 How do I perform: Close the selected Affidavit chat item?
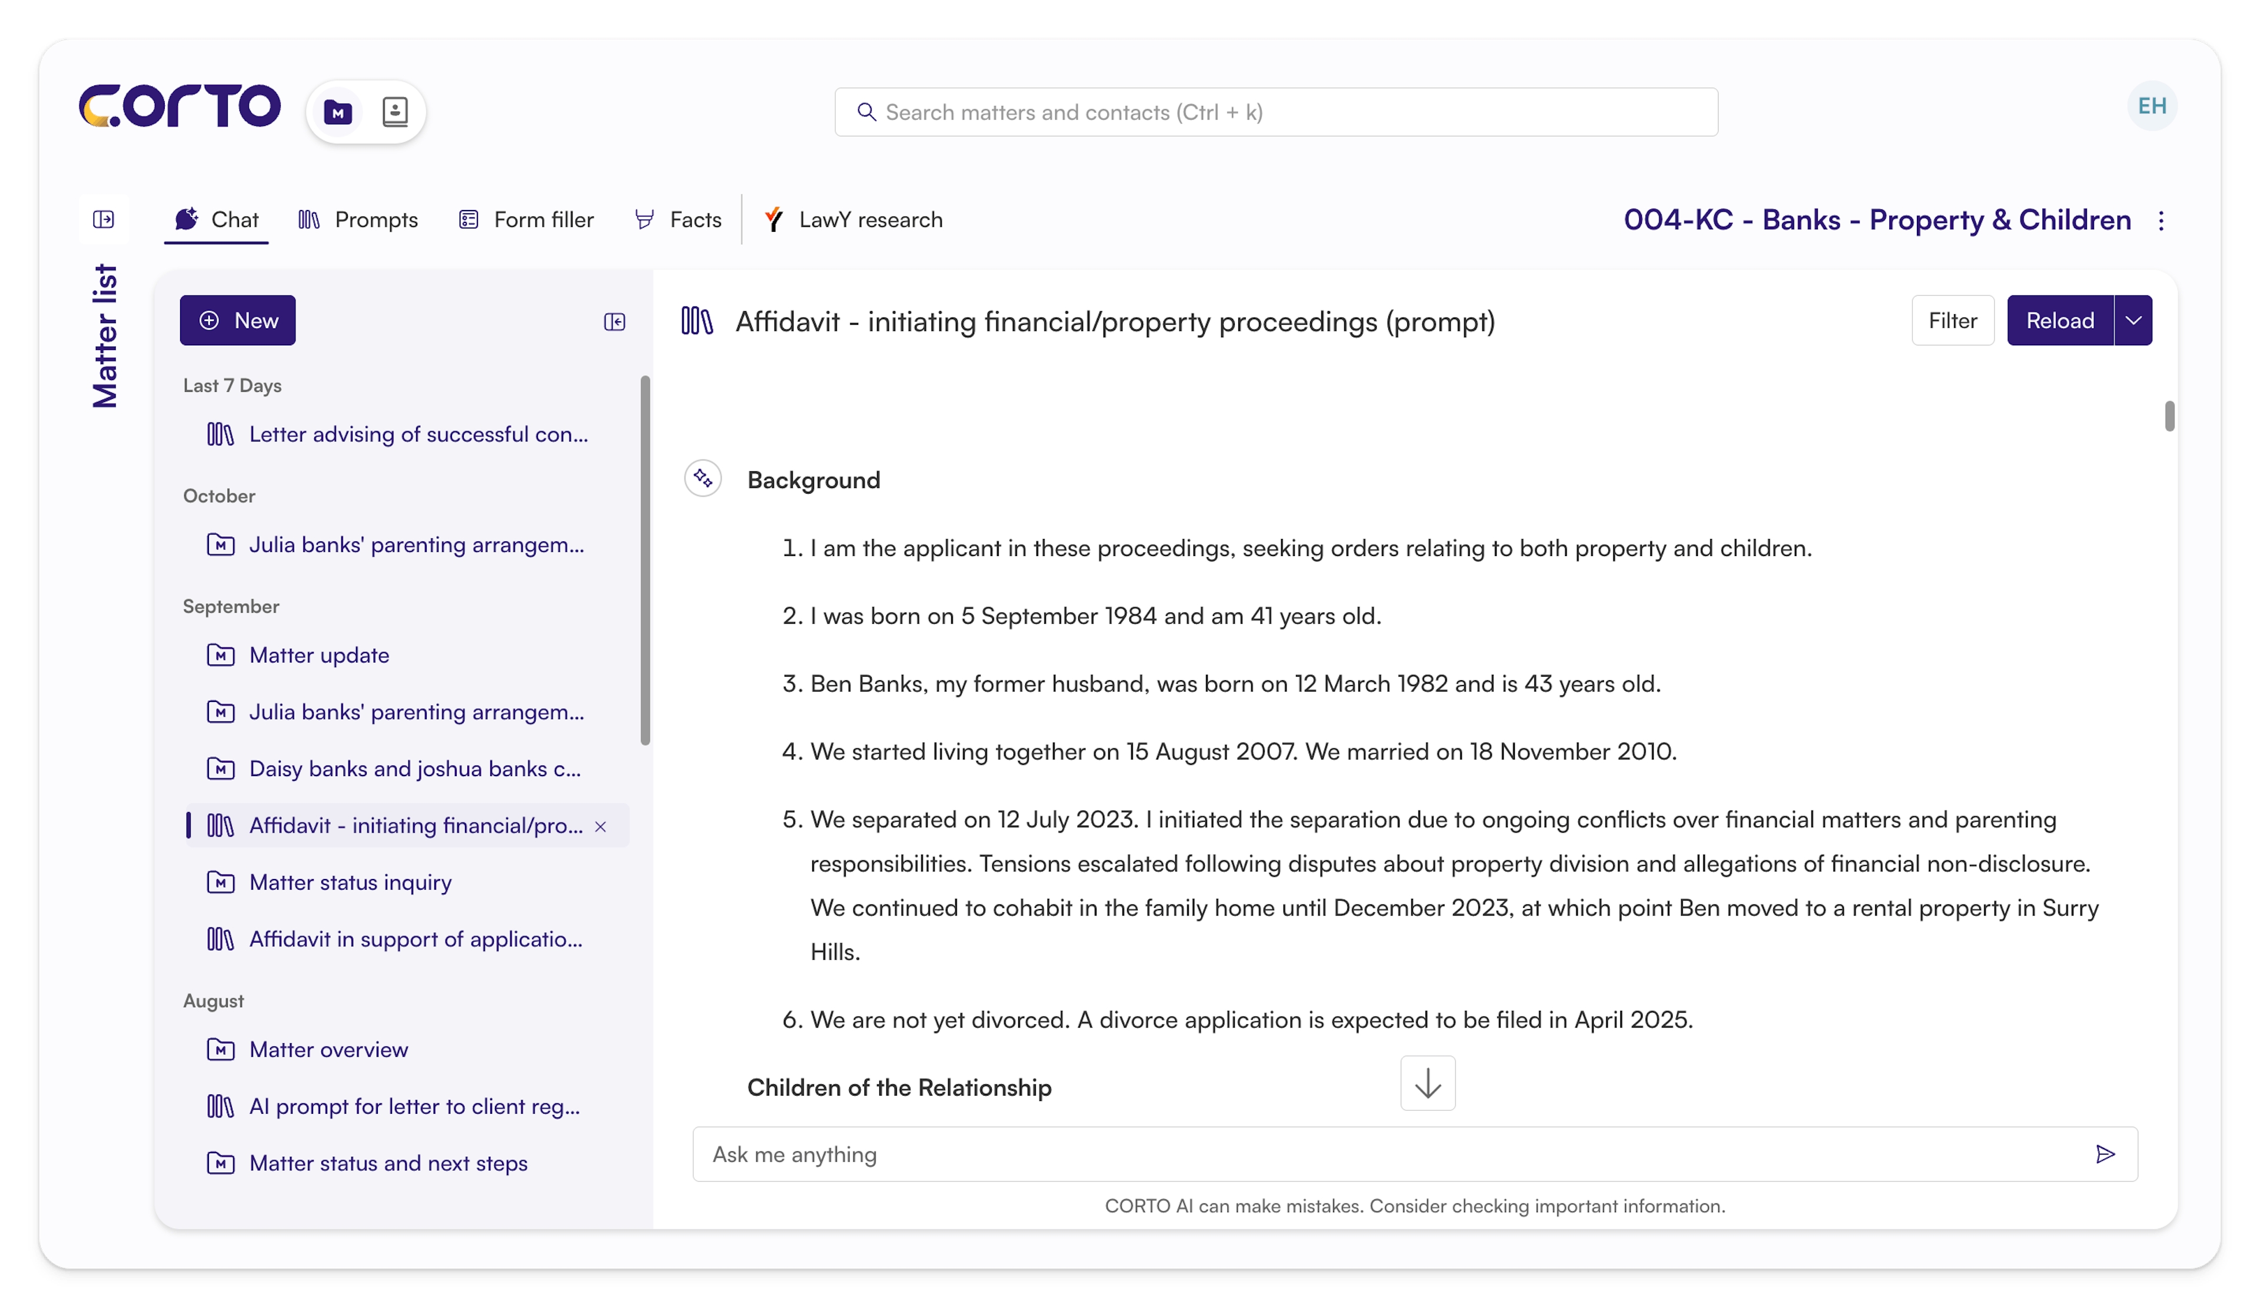tap(601, 826)
